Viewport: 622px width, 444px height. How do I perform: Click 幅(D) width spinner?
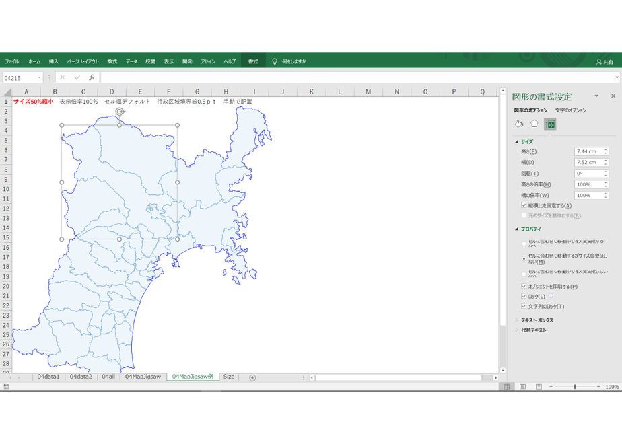[606, 163]
